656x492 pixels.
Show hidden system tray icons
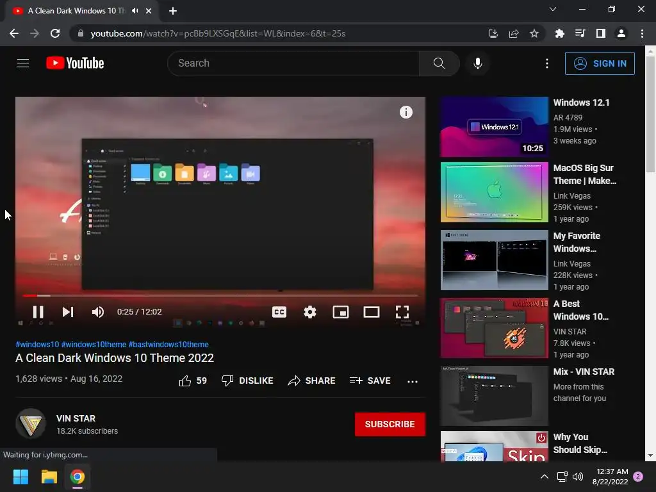click(x=544, y=477)
